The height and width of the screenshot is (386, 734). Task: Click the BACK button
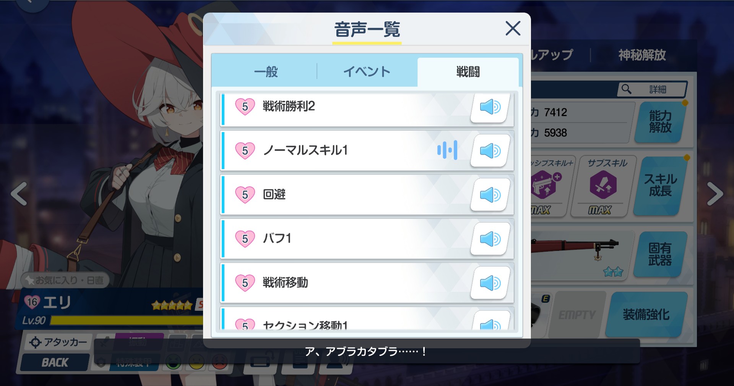tap(55, 362)
